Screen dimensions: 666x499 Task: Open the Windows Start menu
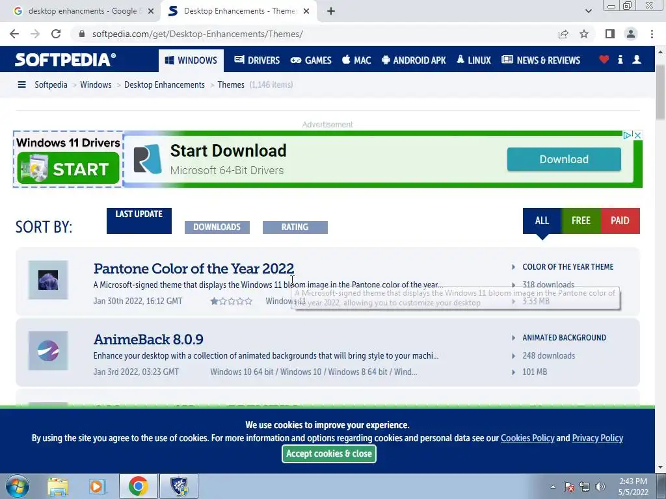pos(17,486)
